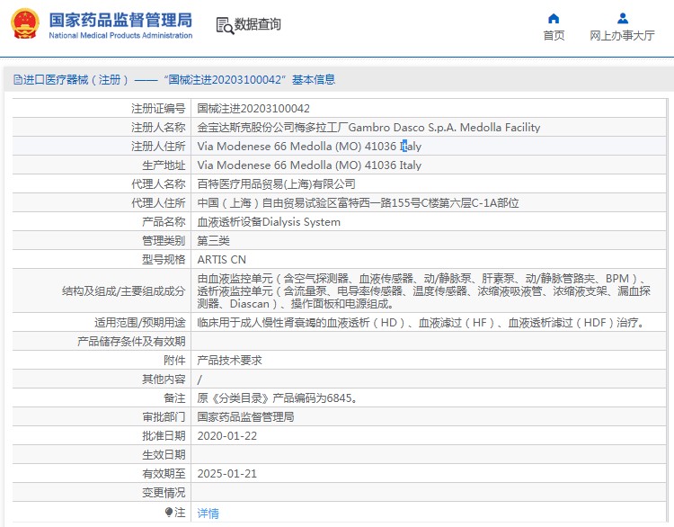Go to 首页 text link

coord(554,36)
